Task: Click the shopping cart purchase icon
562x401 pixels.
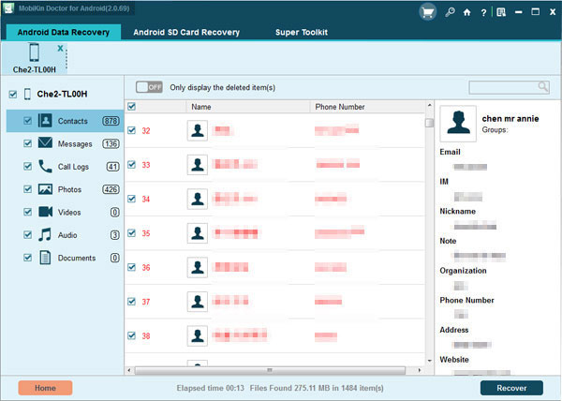Action: (x=429, y=11)
